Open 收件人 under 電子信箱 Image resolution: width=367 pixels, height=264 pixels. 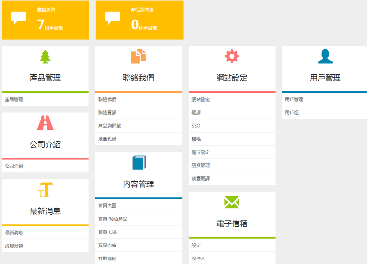(x=198, y=258)
